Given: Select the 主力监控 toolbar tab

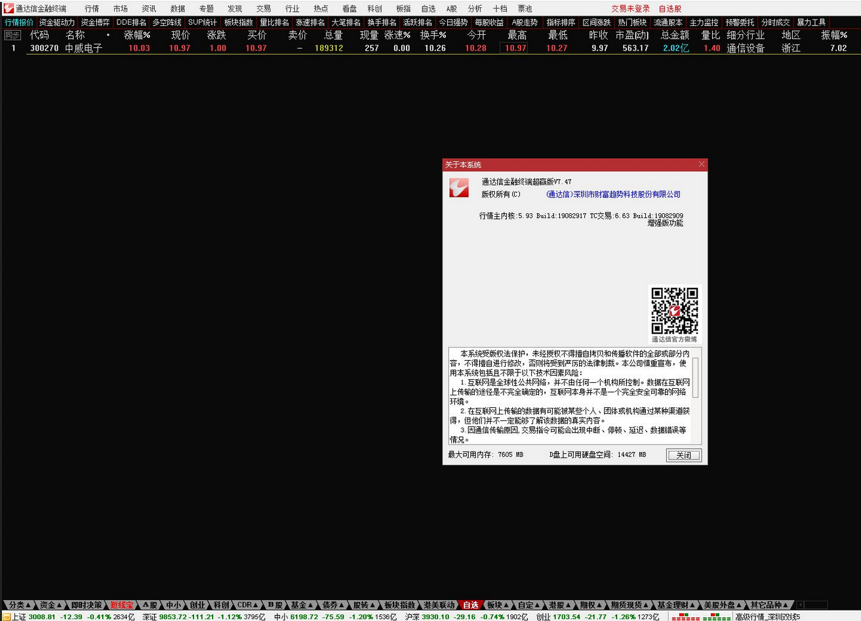Looking at the screenshot, I should [x=704, y=22].
